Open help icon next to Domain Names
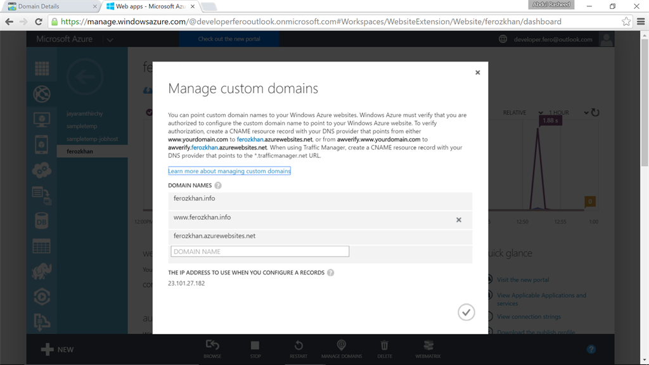The width and height of the screenshot is (649, 365). 218,186
